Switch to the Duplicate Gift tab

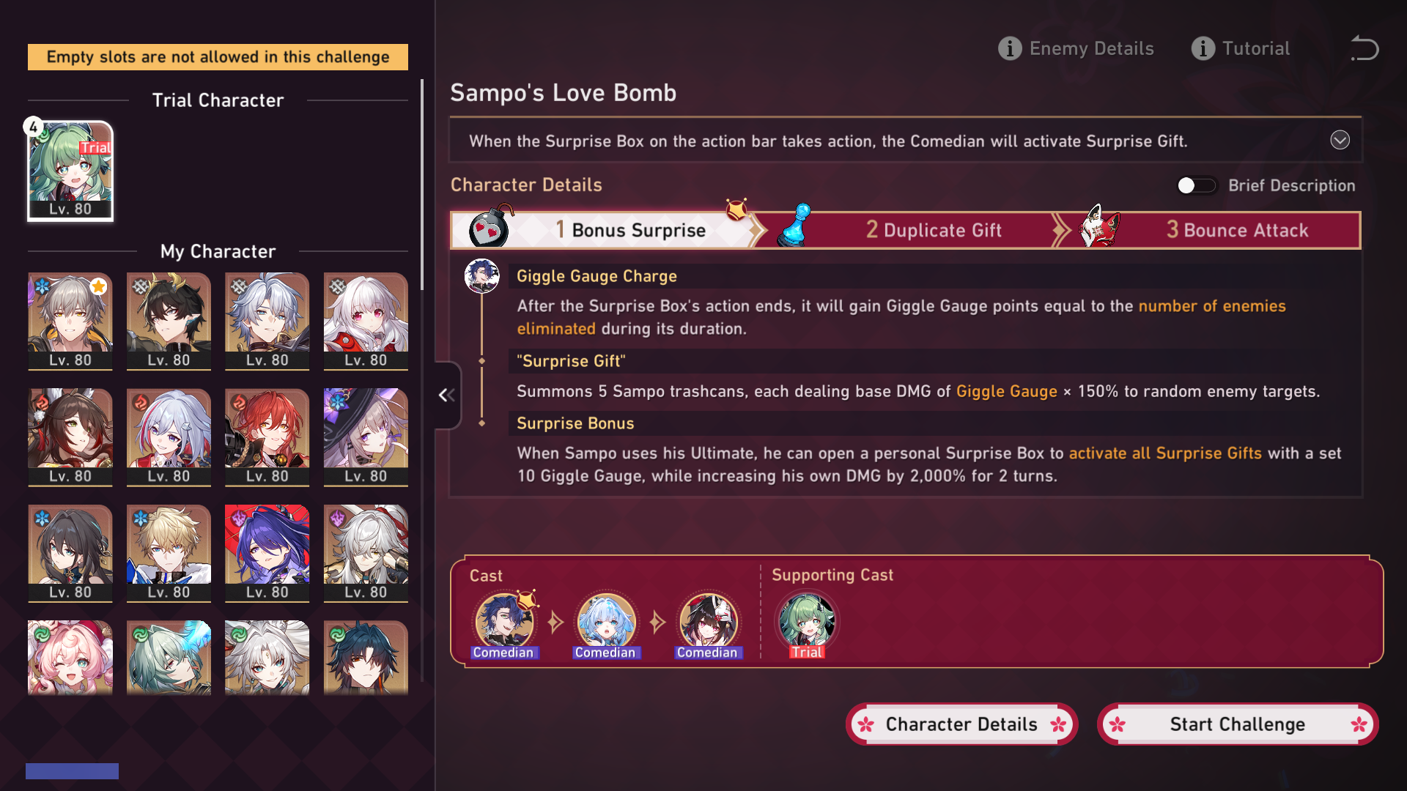tap(934, 230)
